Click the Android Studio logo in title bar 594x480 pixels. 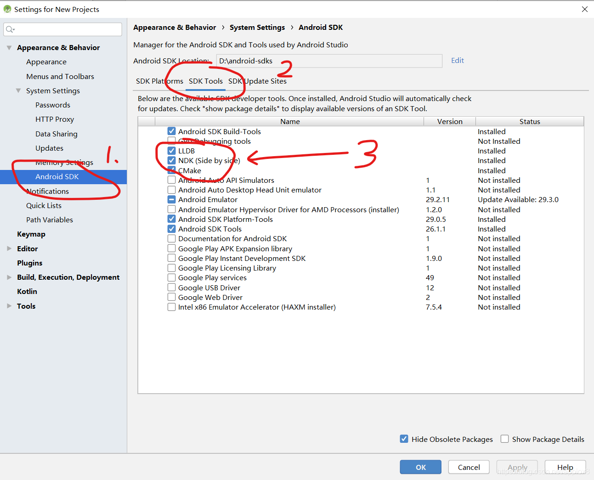[7, 9]
